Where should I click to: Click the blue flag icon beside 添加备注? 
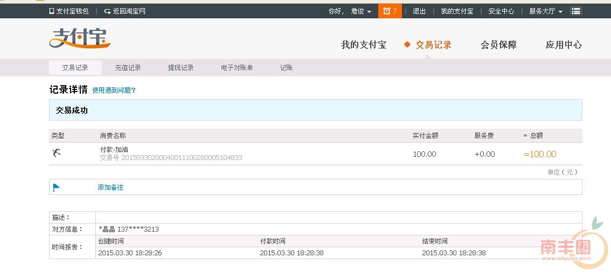pyautogui.click(x=57, y=187)
